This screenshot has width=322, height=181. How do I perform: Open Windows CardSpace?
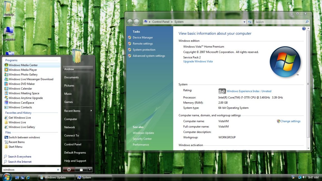[x=20, y=103]
